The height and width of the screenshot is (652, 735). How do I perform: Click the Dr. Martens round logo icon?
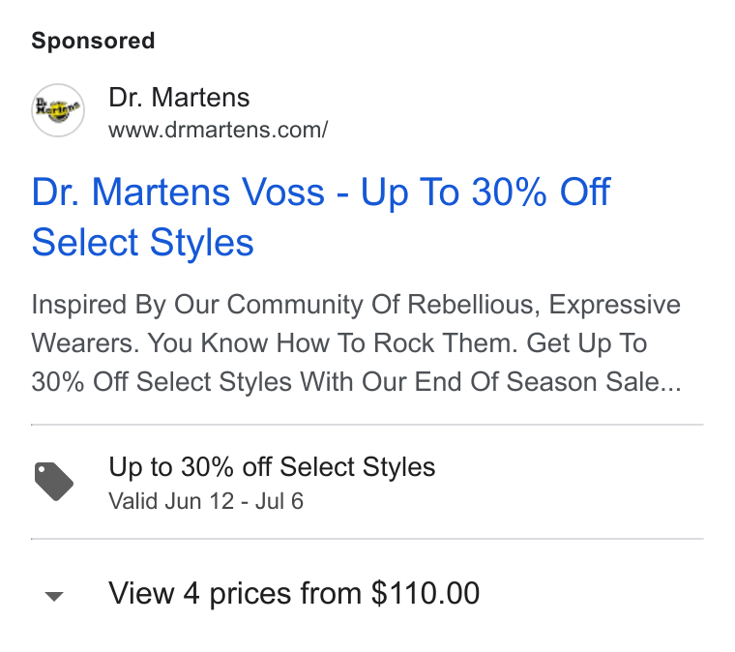[58, 110]
